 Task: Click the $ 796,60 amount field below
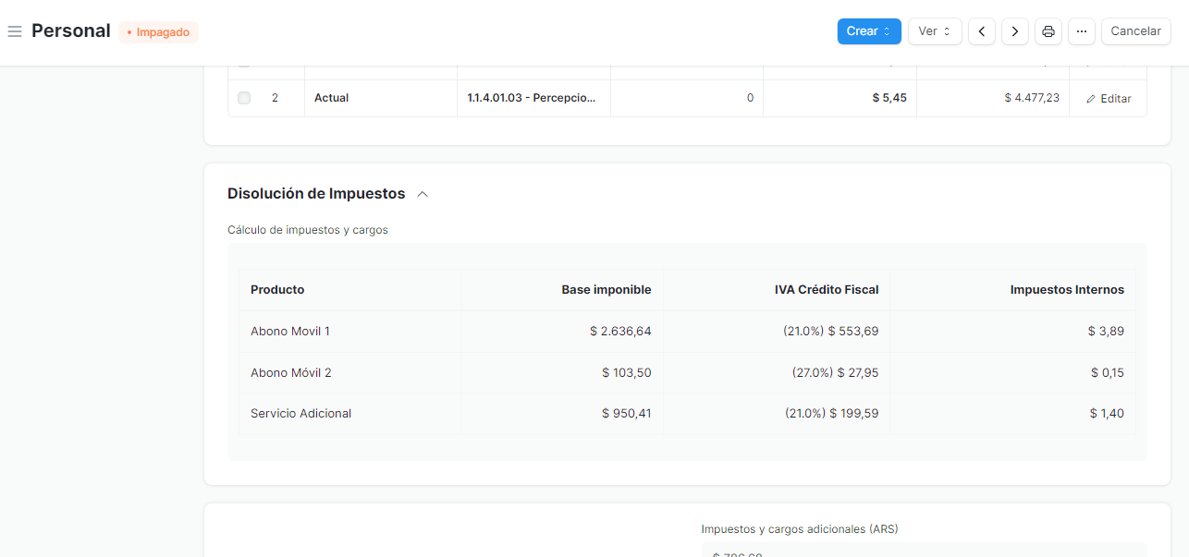(x=737, y=553)
